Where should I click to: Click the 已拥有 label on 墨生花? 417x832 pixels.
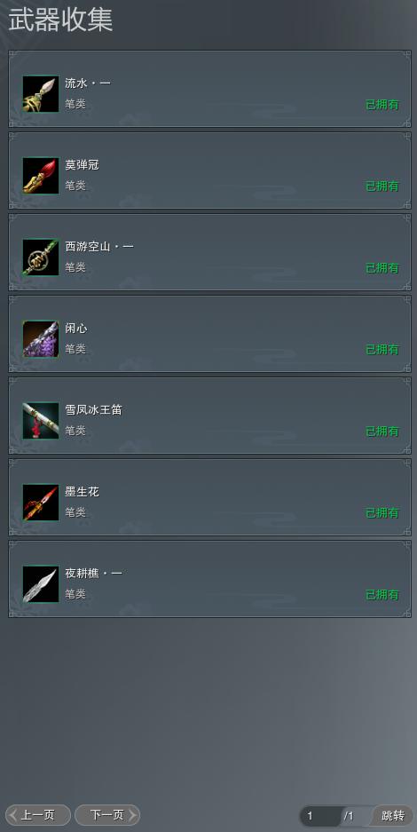click(382, 513)
